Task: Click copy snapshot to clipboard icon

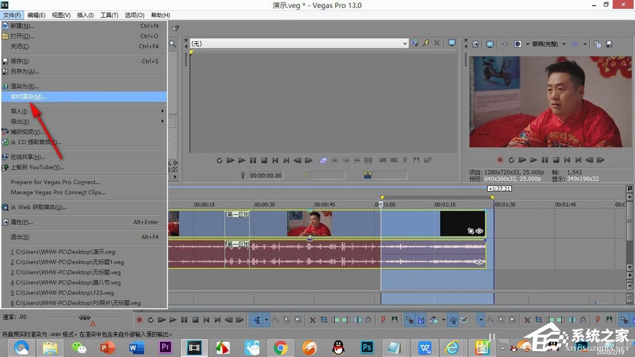Action: coord(597,44)
